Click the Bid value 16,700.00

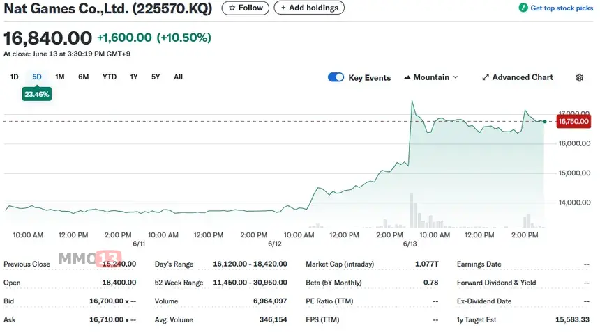(112, 301)
